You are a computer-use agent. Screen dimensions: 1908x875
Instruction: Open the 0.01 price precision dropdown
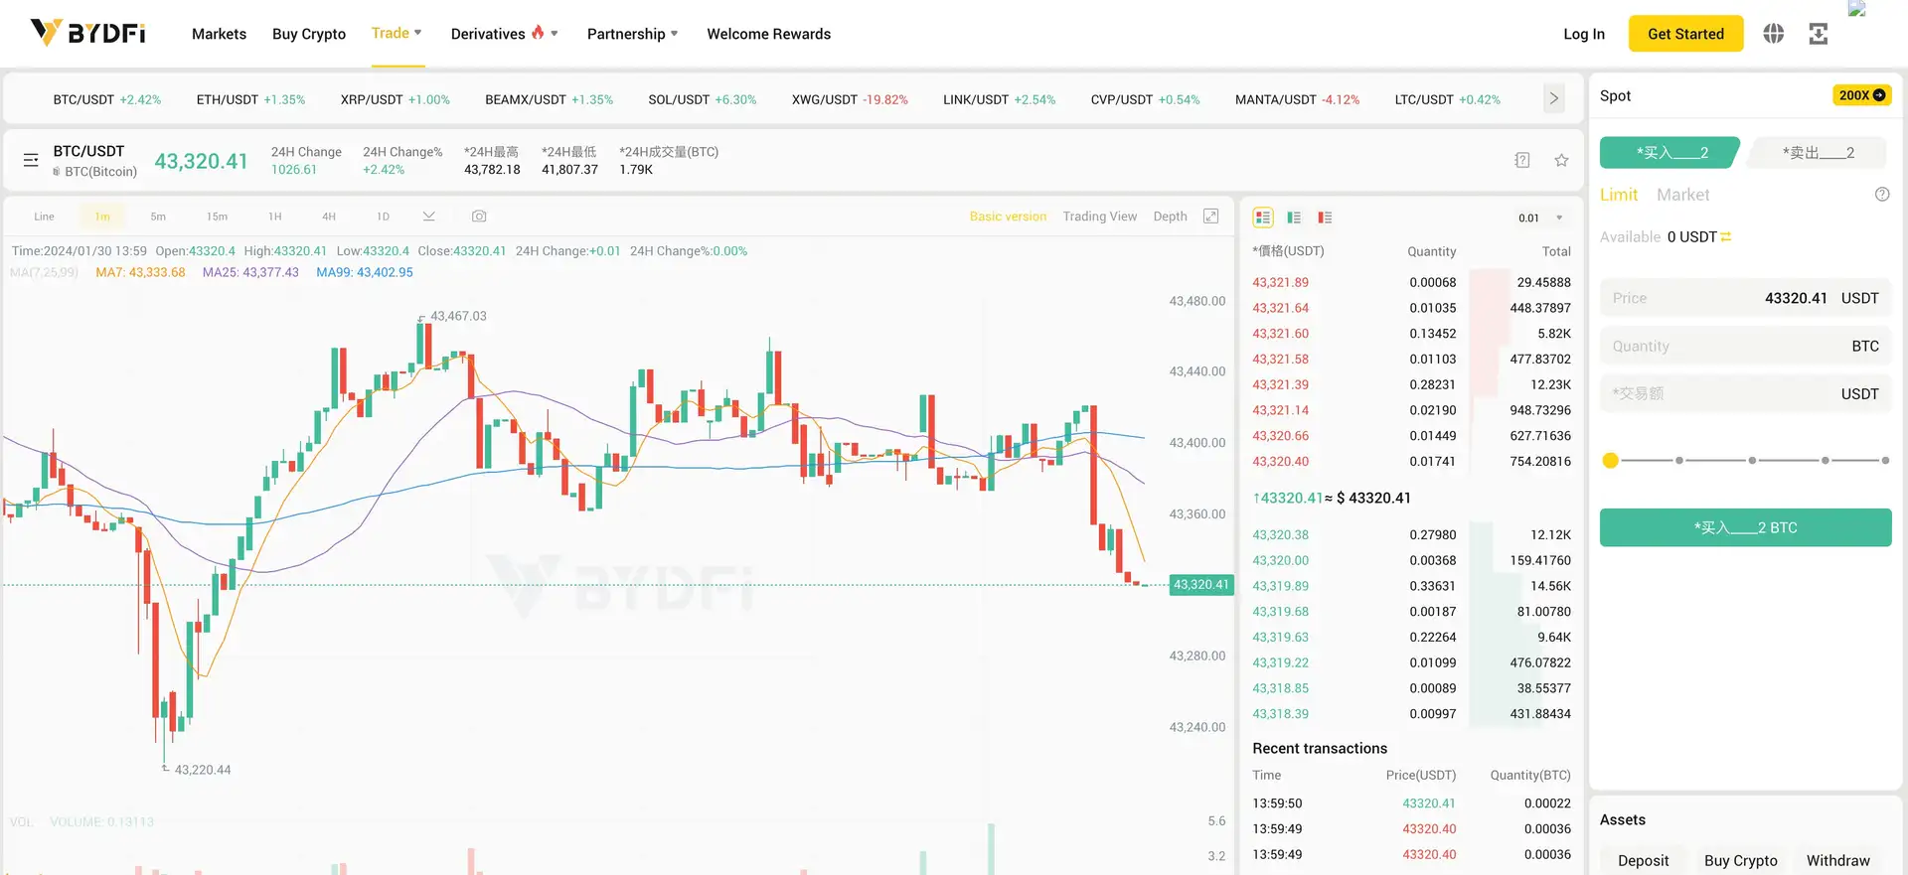point(1540,218)
